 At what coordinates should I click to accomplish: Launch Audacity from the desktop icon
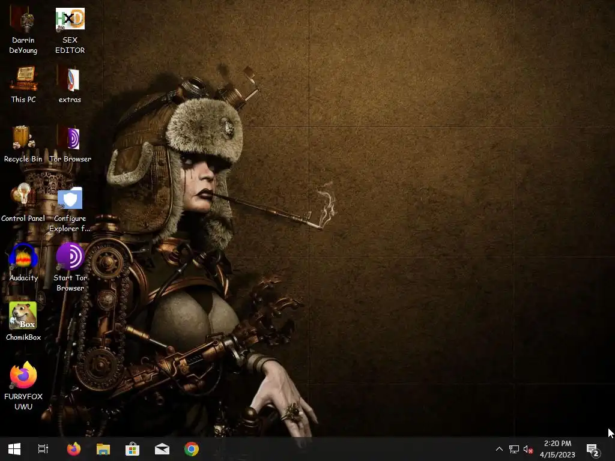click(23, 256)
